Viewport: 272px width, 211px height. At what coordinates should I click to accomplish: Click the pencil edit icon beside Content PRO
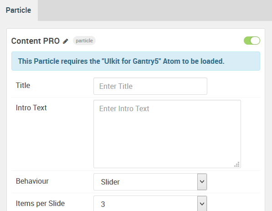(x=66, y=41)
